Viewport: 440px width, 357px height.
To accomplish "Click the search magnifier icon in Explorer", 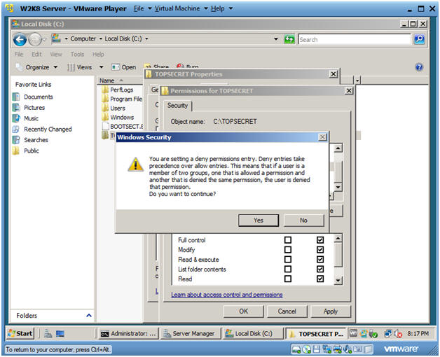I will click(x=419, y=39).
